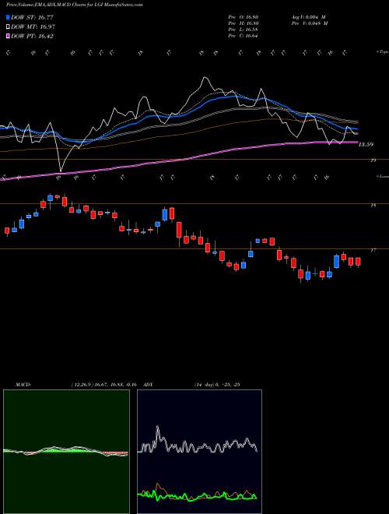
Task: Click the Pre H: 16.80 value
Action: point(244,23)
